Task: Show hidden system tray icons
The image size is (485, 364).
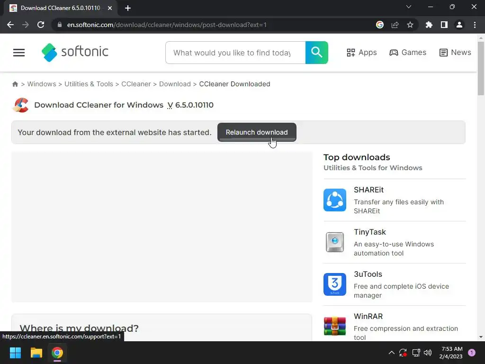Action: click(391, 353)
